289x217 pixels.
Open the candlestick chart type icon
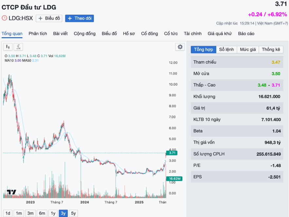(x=8, y=47)
